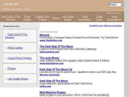Visit www.pandora.com link
This screenshot has width=129, height=97.
49,52
